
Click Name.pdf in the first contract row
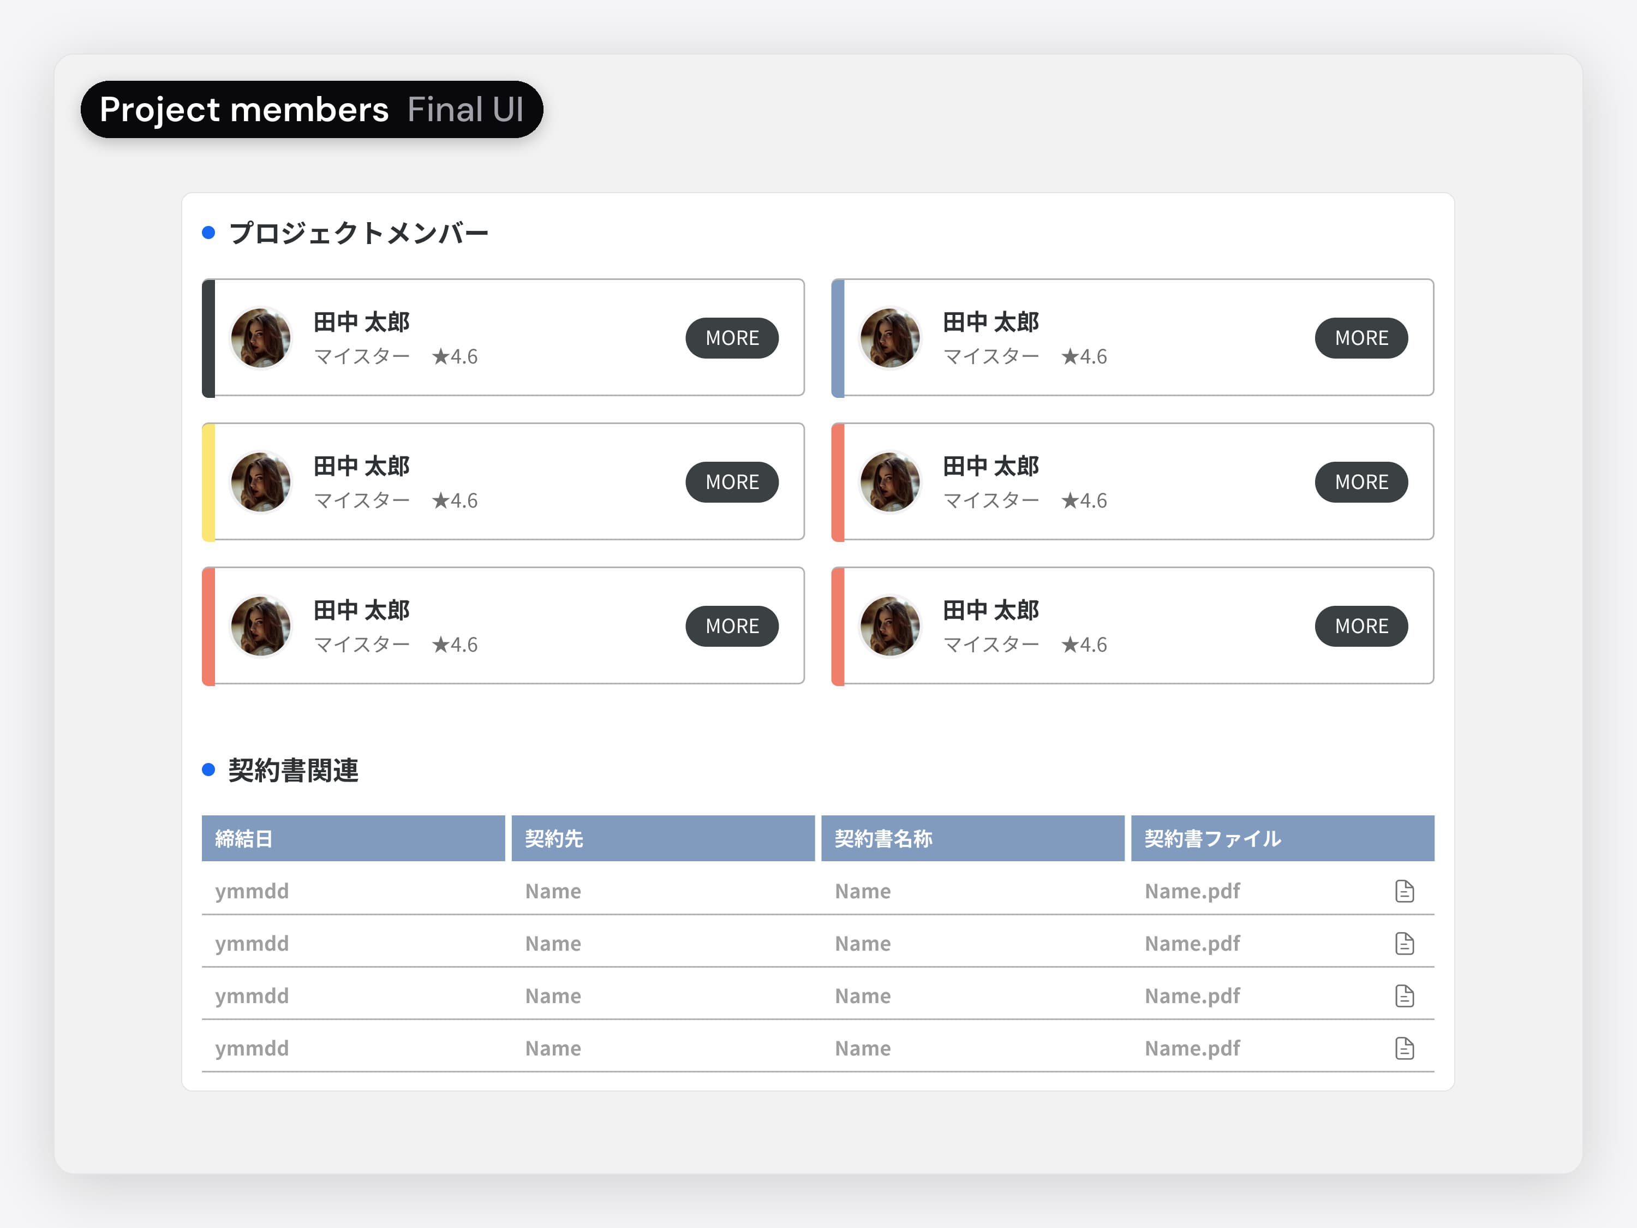pos(1192,892)
